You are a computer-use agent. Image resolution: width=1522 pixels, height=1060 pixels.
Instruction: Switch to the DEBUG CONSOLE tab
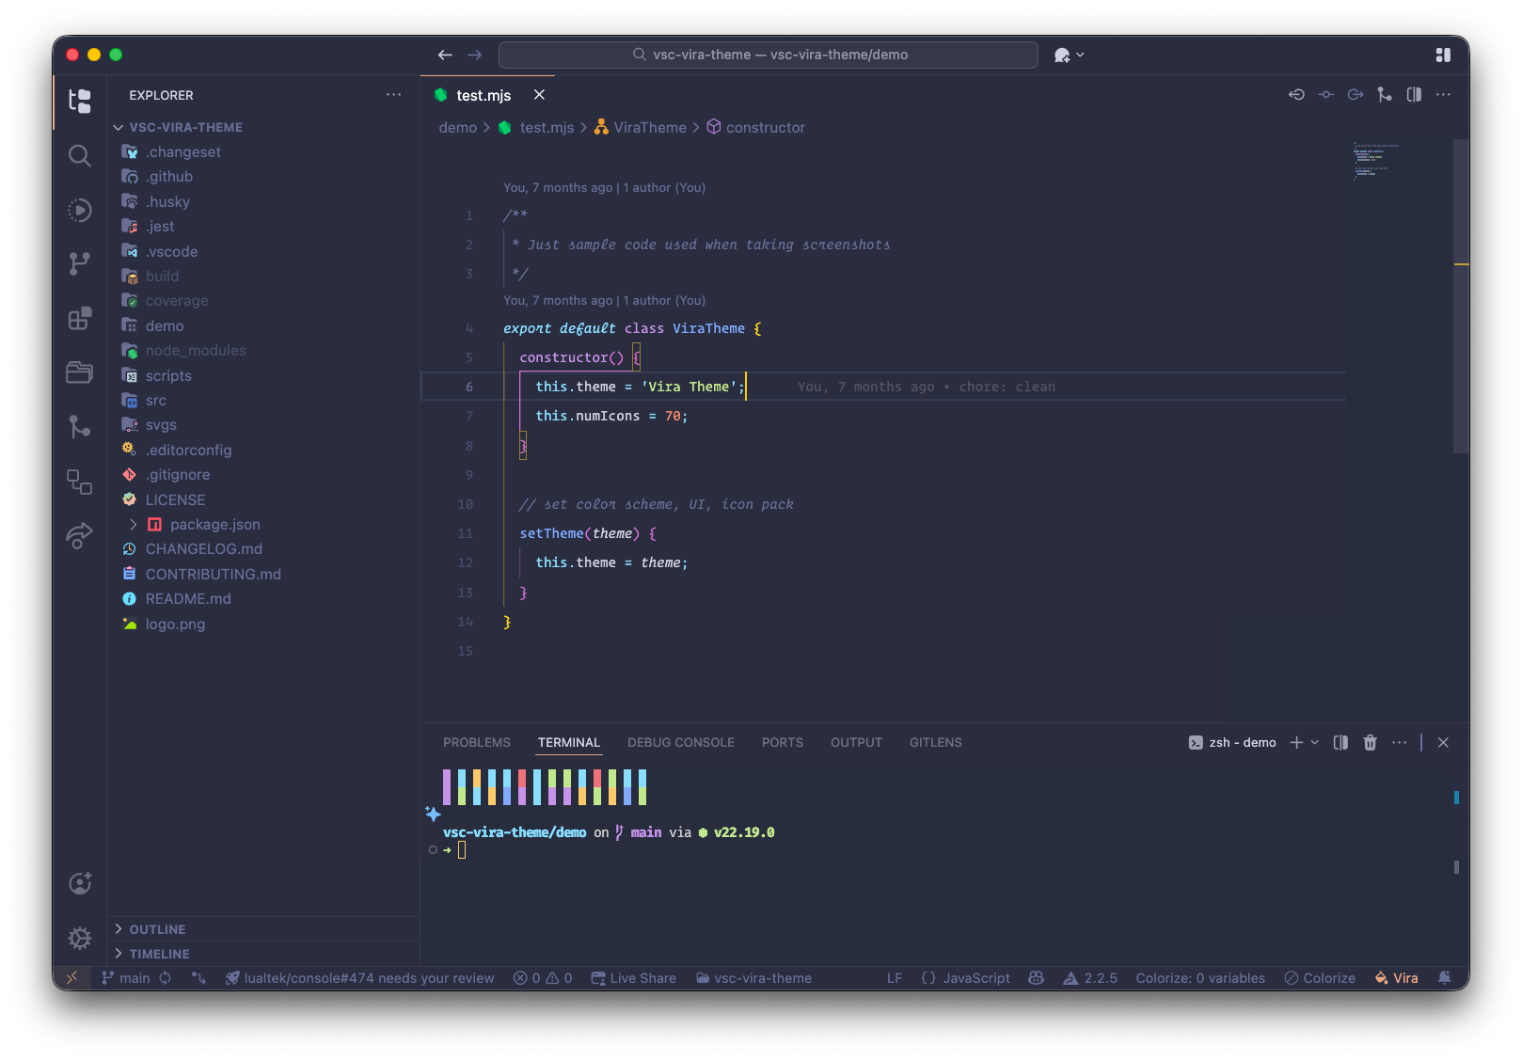[681, 743]
